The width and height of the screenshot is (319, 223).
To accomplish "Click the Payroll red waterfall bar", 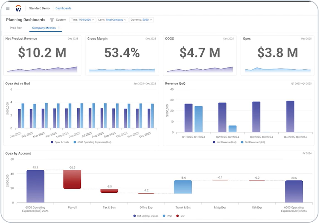I will (x=72, y=179).
